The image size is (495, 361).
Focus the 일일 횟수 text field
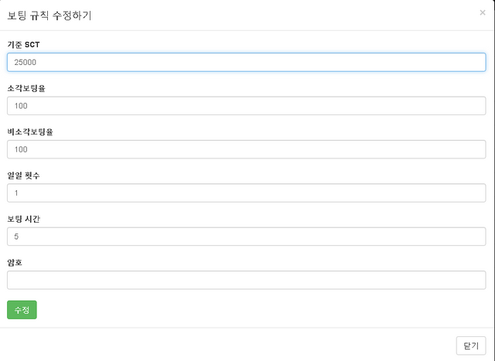tap(246, 192)
